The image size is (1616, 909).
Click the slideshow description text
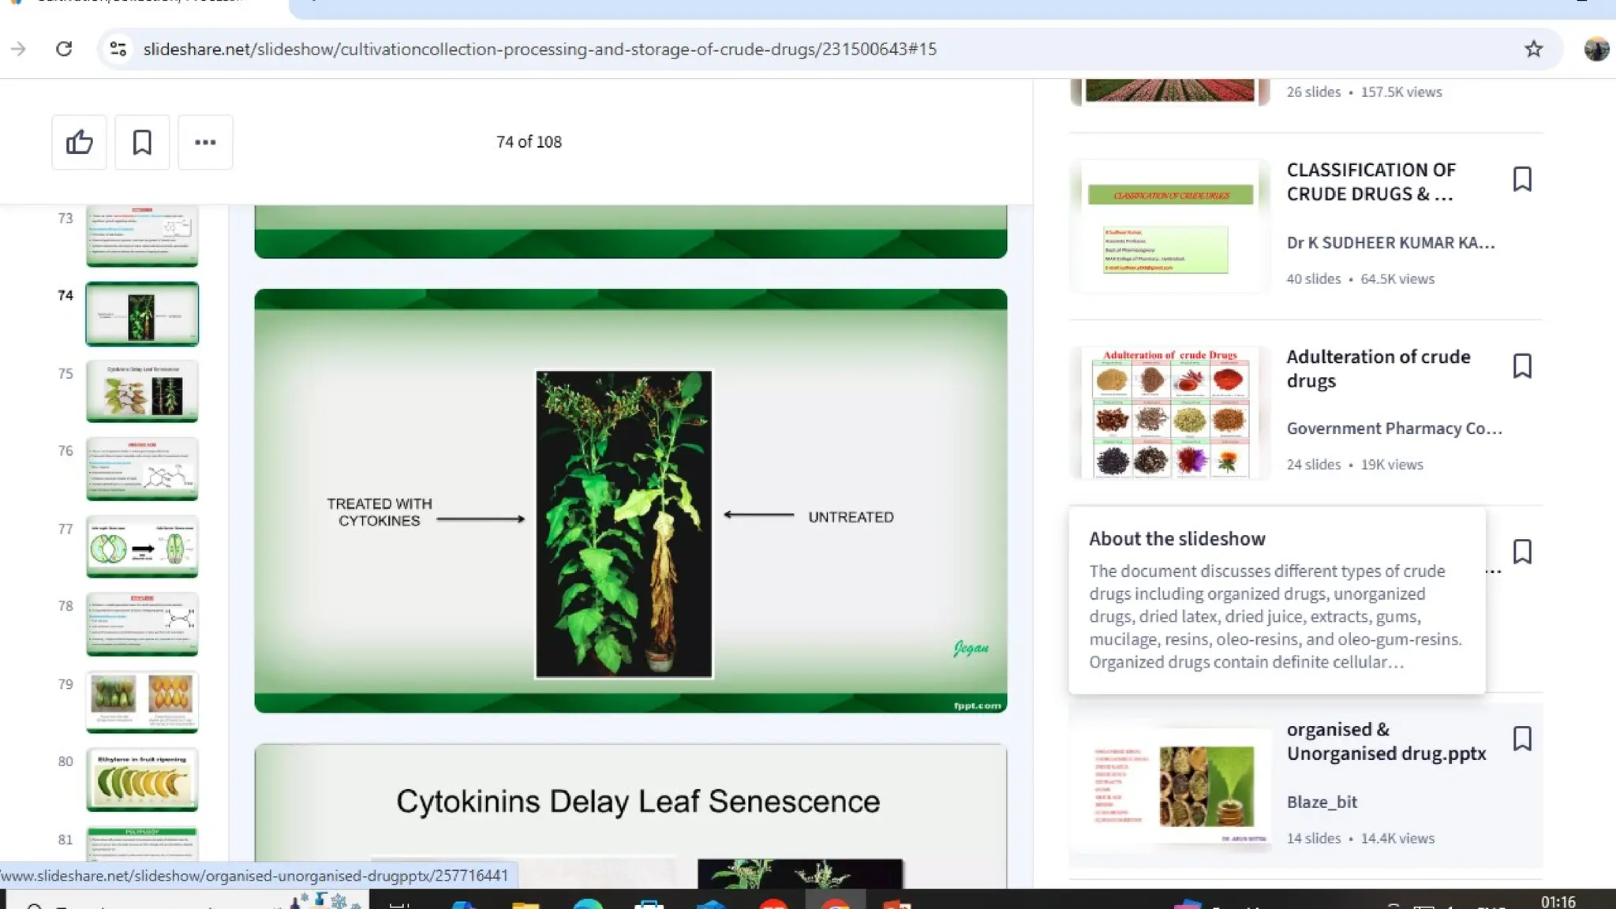tap(1276, 616)
